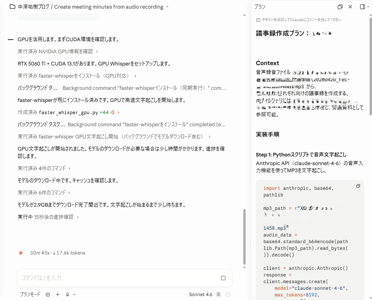Image resolution: width=372 pixels, height=300 pixels.
Task: Open the プランモード mode selector
Action: tap(30, 294)
